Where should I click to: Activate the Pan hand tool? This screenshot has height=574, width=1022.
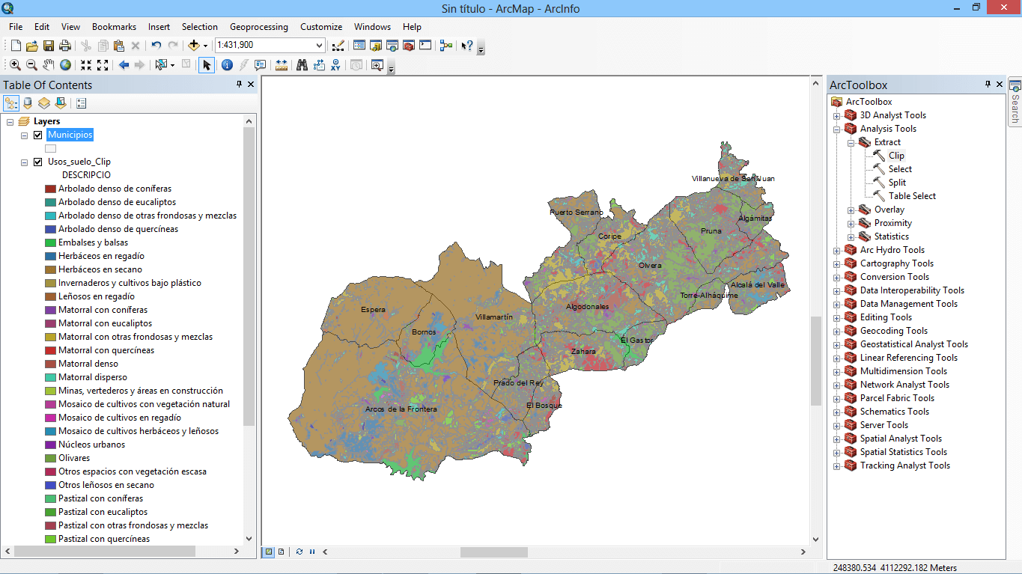pos(49,65)
